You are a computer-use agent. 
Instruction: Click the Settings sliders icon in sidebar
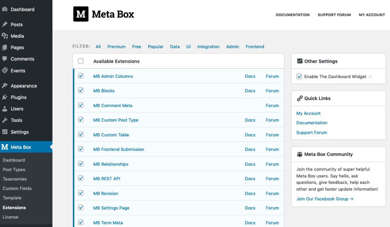5,132
